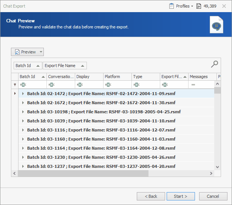Select row RSMF-02-1472-2004-11-09.rsmf
The image size is (232, 205).
click(x=116, y=94)
